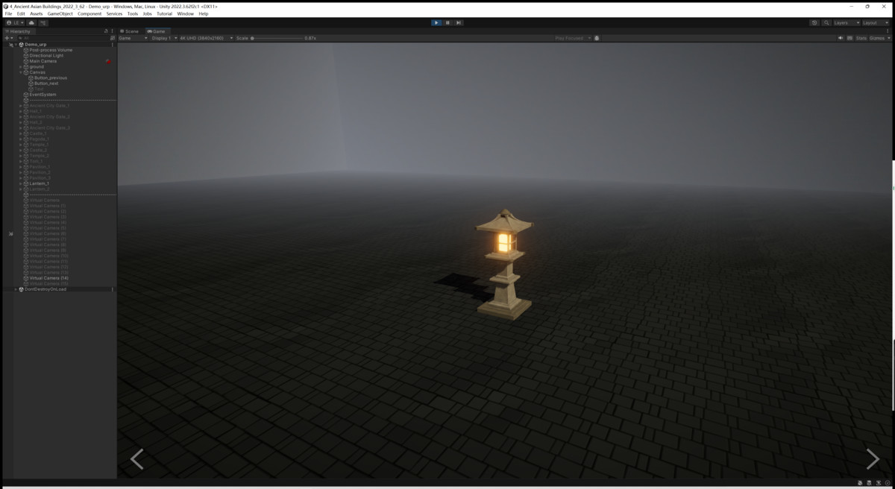The width and height of the screenshot is (895, 489).
Task: Toggle the Stats overlay
Action: 861,38
